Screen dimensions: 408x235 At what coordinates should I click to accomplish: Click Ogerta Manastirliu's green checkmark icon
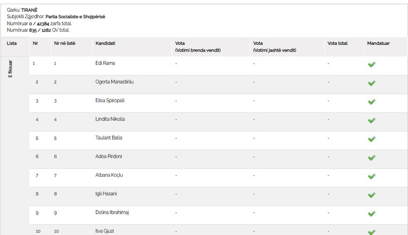(372, 83)
